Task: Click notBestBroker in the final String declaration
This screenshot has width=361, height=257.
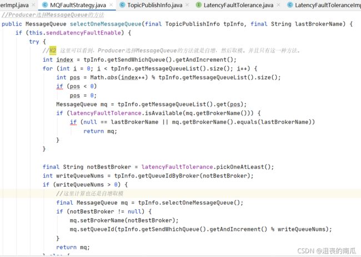Action: [x=109, y=167]
